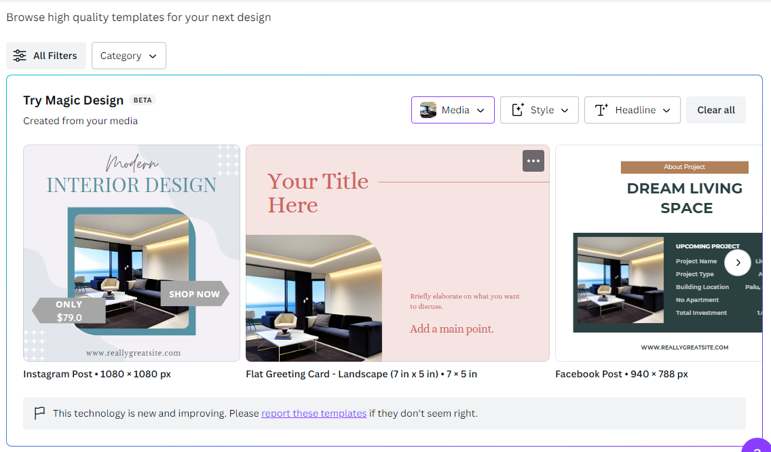This screenshot has width=771, height=452.
Task: Open the Style dropdown chevron
Action: click(x=565, y=110)
